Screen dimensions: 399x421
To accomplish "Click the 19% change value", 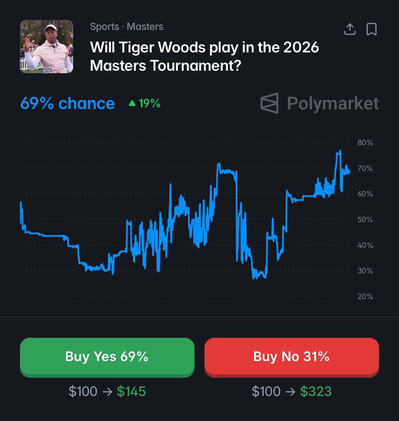I will 150,104.
